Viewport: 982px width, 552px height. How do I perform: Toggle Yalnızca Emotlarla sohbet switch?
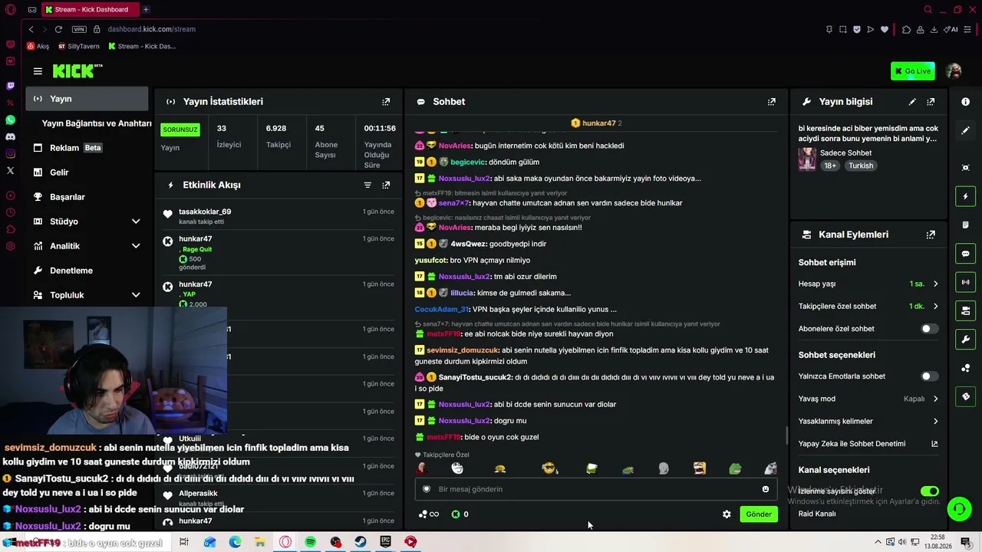click(929, 376)
